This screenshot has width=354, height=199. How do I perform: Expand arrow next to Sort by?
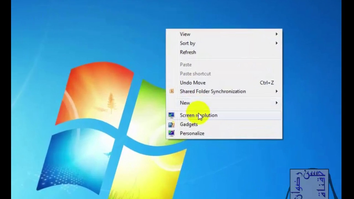(277, 43)
